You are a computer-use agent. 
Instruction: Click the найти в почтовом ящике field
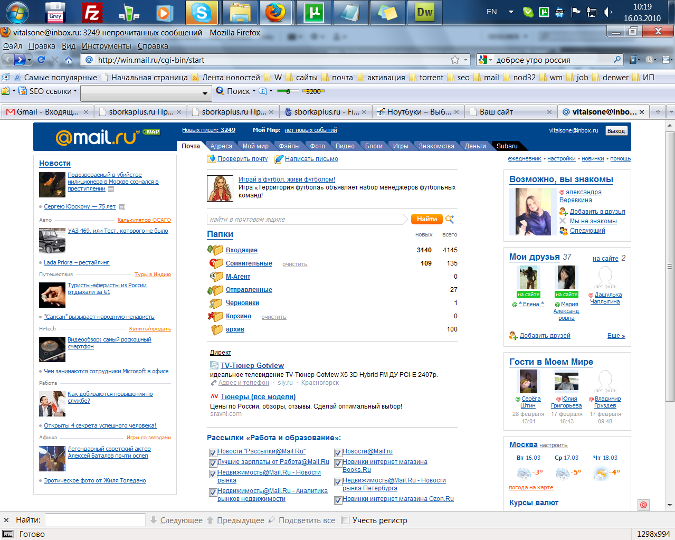(x=307, y=219)
